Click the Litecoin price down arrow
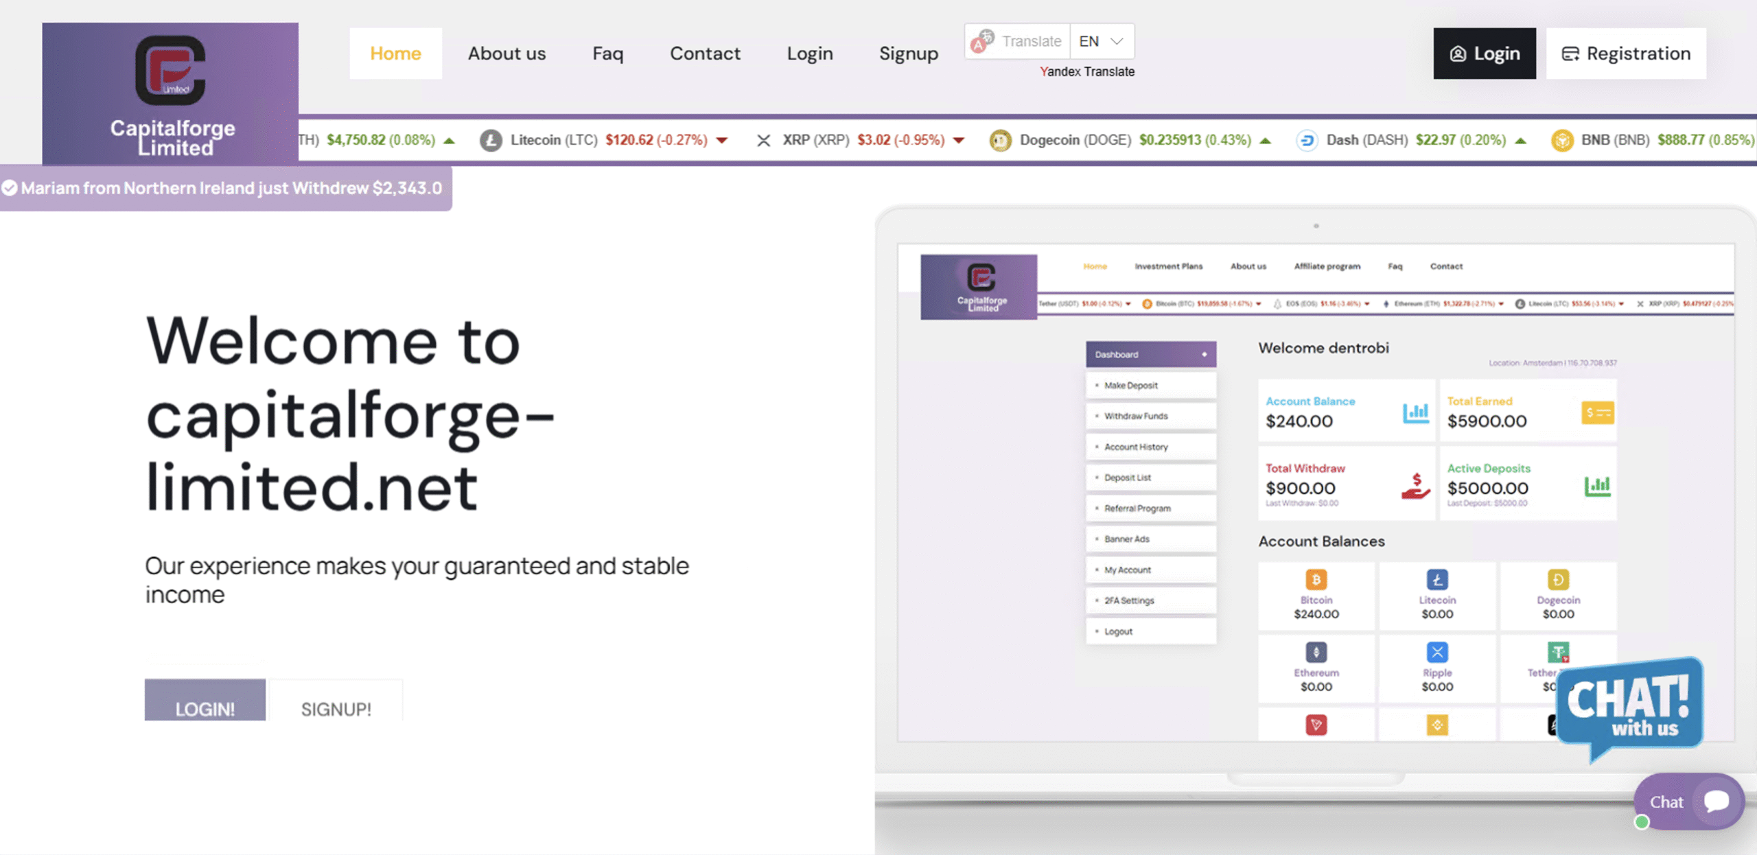 coord(722,141)
